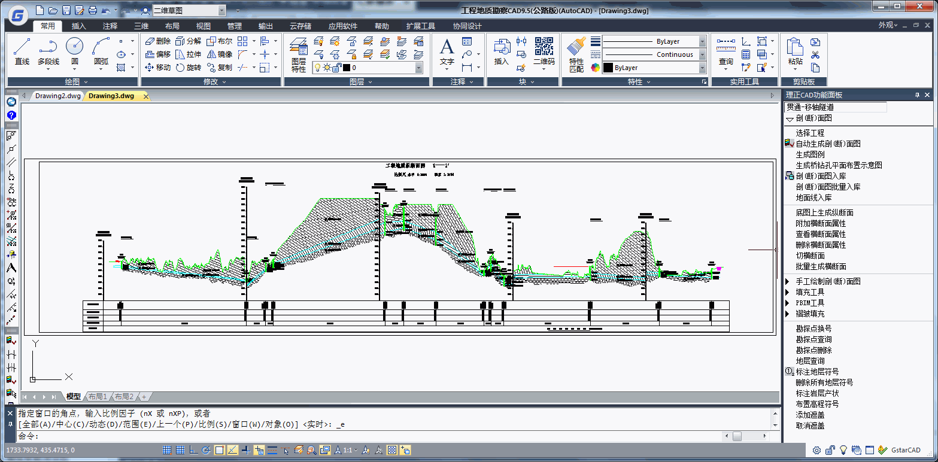The image size is (938, 462).
Task: Click 勘探点查询 in the function panel
Action: [813, 339]
